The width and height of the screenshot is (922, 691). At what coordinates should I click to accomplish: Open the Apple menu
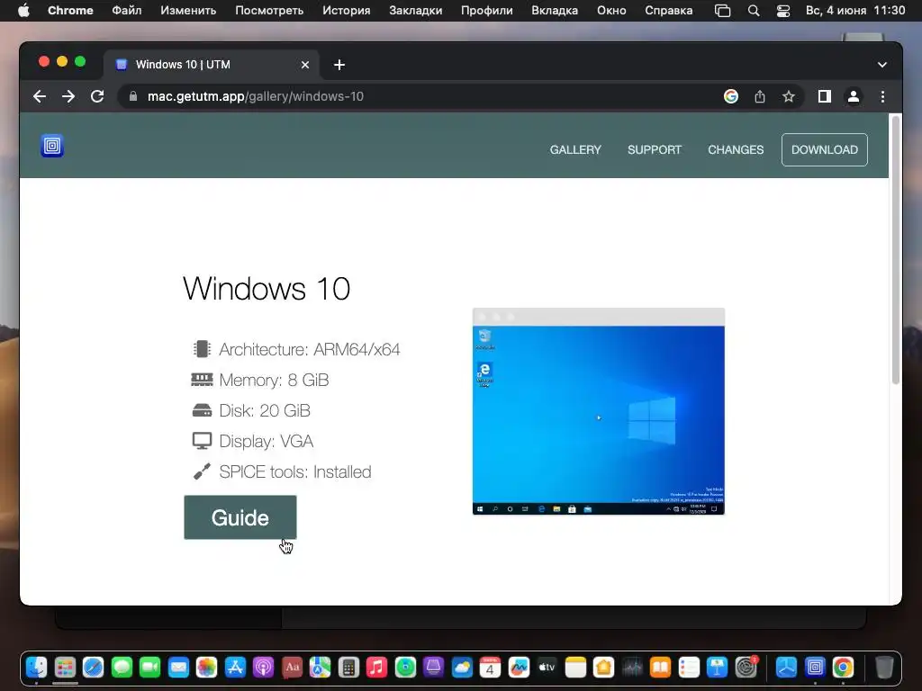click(23, 11)
